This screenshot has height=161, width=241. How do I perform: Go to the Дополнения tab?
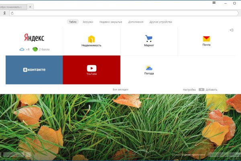click(x=135, y=22)
